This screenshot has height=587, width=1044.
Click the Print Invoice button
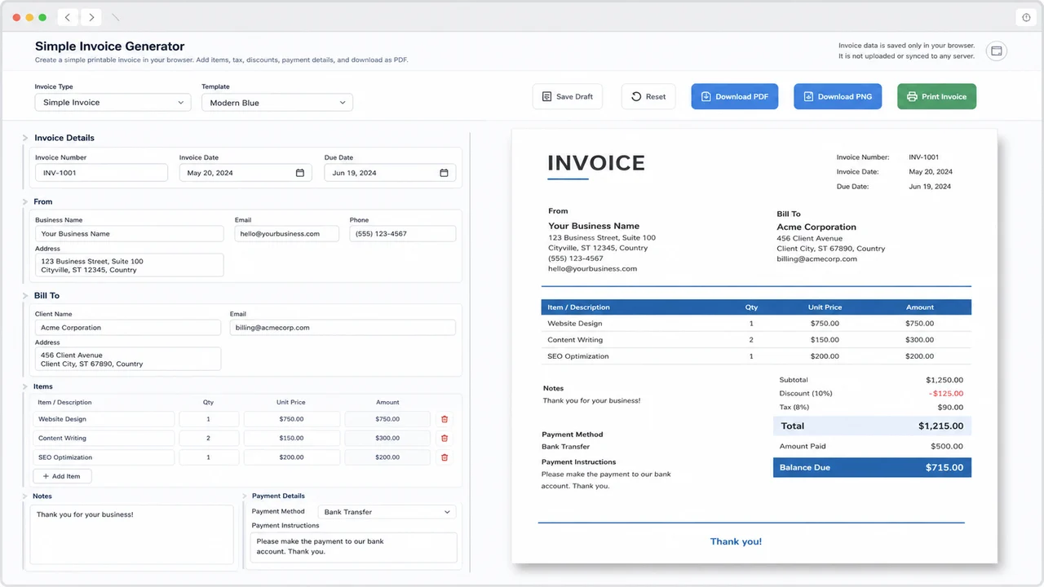936,96
